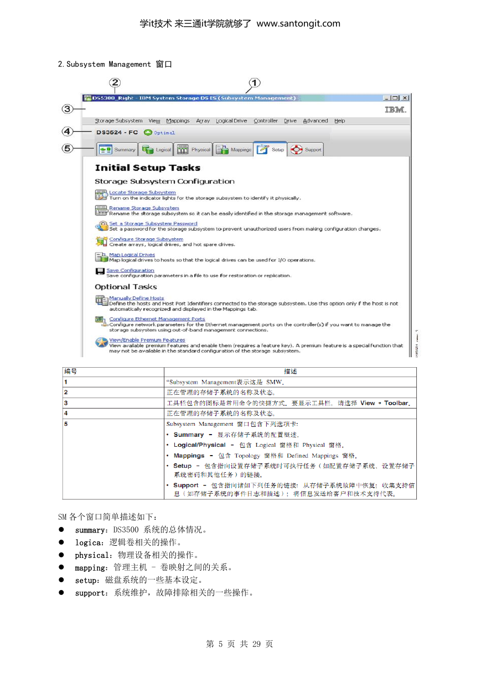
Task: Click the table cell with number 3
Action: point(113,403)
